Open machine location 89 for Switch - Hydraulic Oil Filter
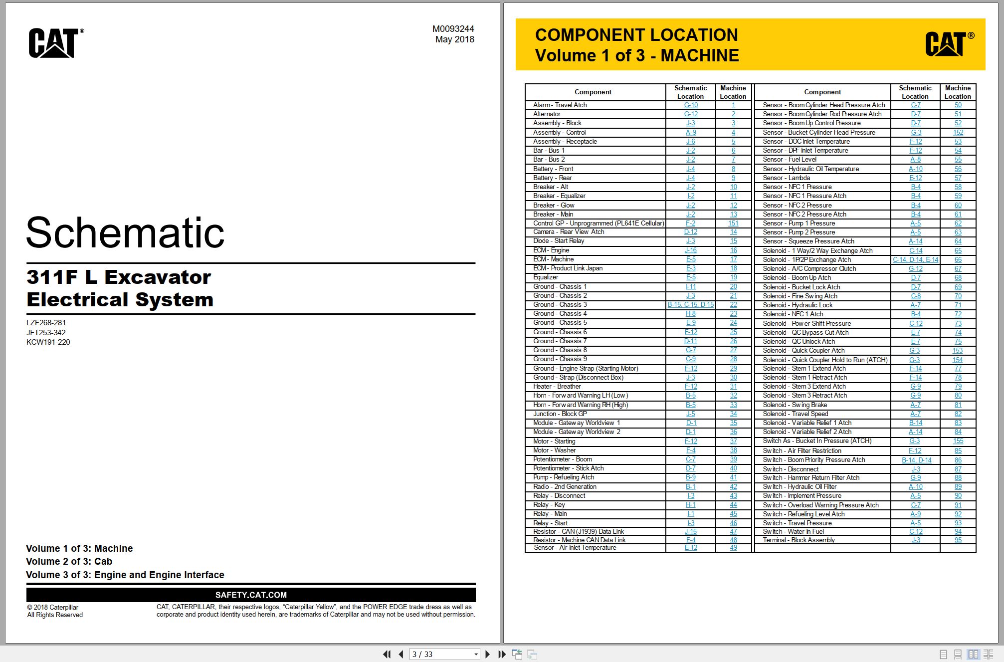This screenshot has height=662, width=1004. [x=958, y=487]
